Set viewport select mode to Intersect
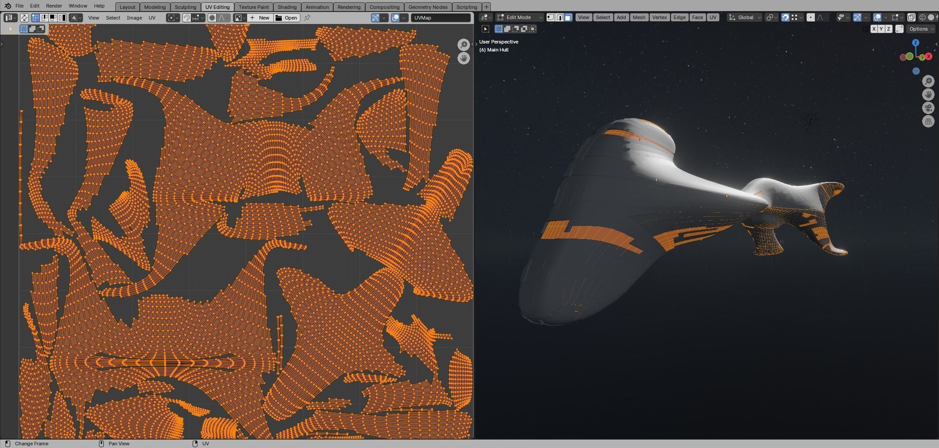 [533, 29]
